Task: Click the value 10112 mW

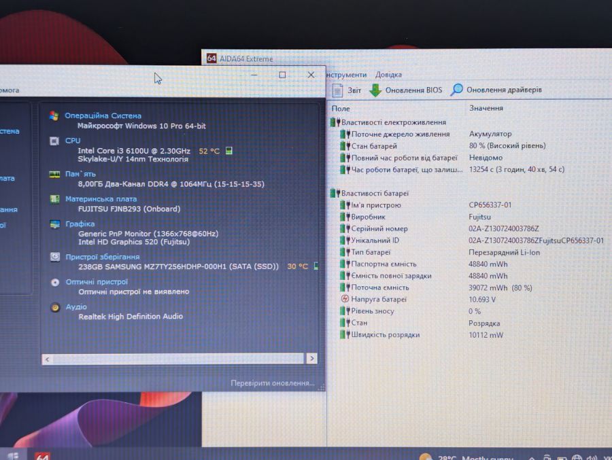Action: point(486,335)
